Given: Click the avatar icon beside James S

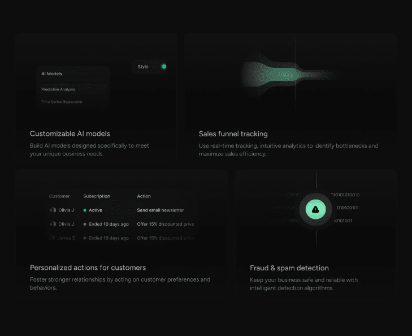Looking at the screenshot, I should tap(52, 238).
